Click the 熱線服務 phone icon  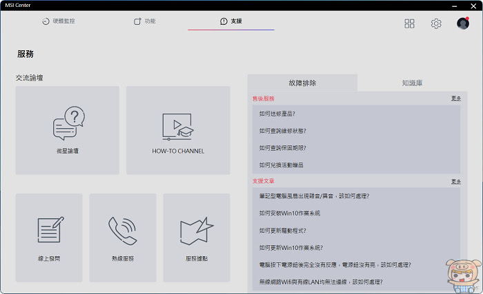pos(123,231)
